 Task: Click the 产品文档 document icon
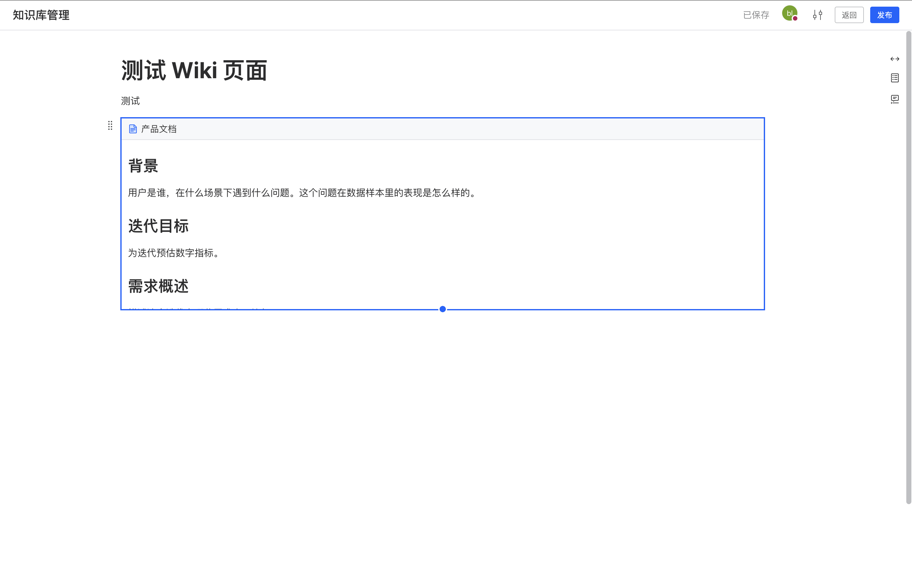click(x=133, y=129)
